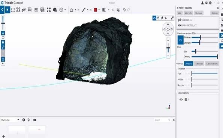223x138 pixels.
Task: Select the Classifications color tab
Action: pyautogui.click(x=212, y=63)
